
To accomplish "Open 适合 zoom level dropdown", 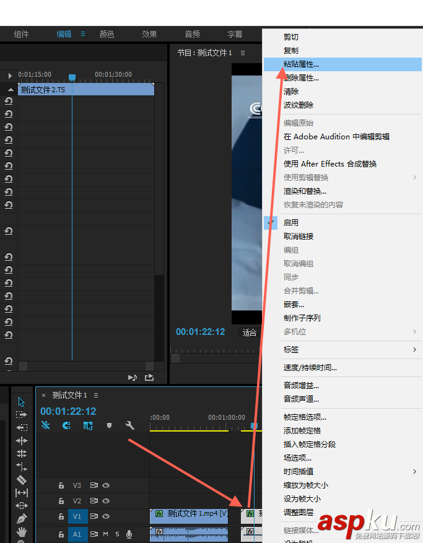I will [250, 332].
